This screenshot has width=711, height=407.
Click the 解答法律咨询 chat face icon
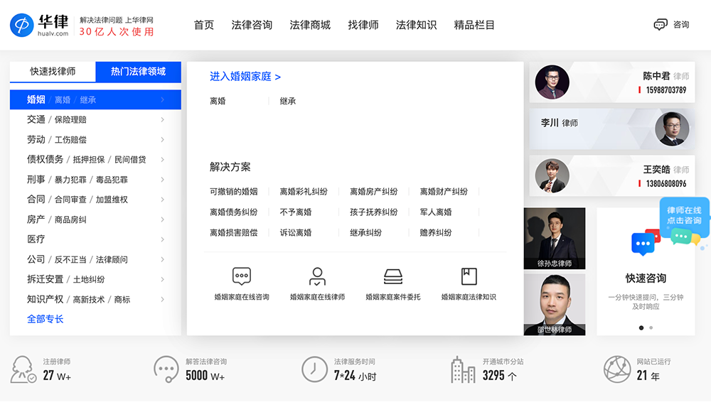(166, 369)
